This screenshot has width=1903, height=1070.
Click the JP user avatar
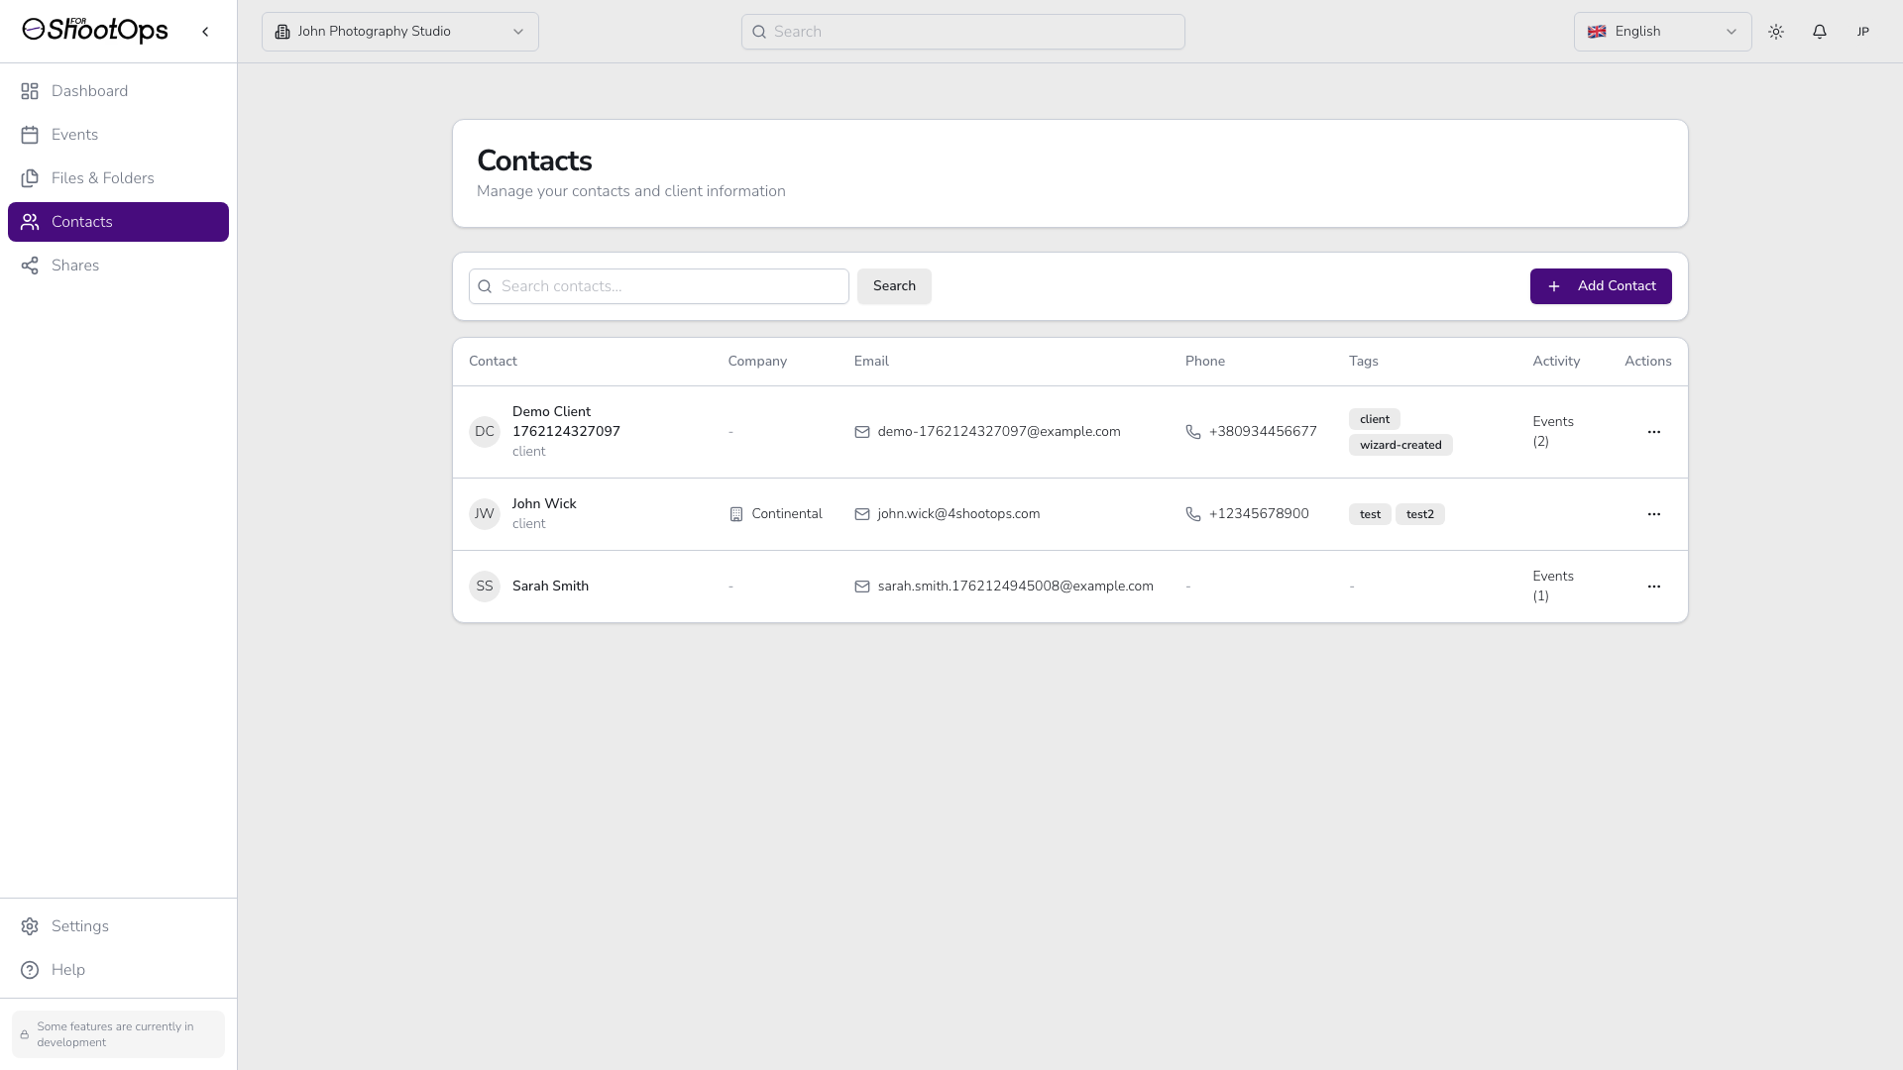tap(1862, 32)
